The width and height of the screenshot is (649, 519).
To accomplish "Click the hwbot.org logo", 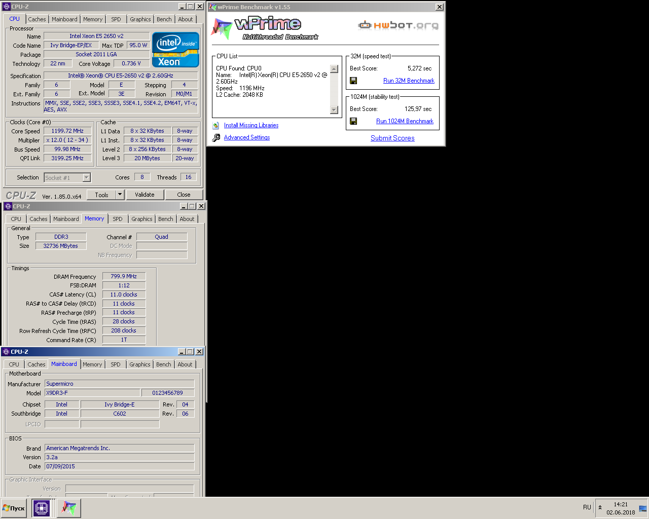I will coord(398,25).
